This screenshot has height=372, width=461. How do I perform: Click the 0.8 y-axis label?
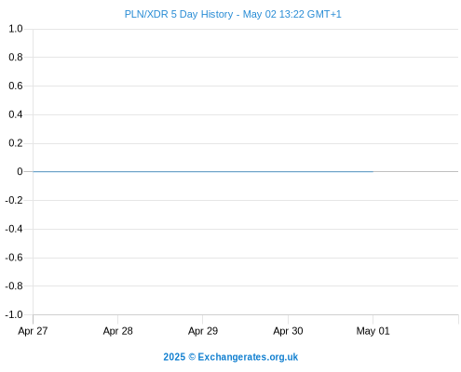pyautogui.click(x=16, y=57)
